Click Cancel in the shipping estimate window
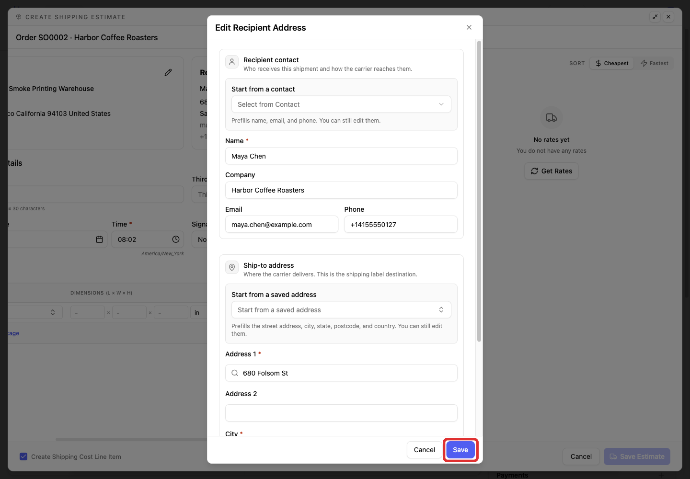690x479 pixels. [x=581, y=456]
